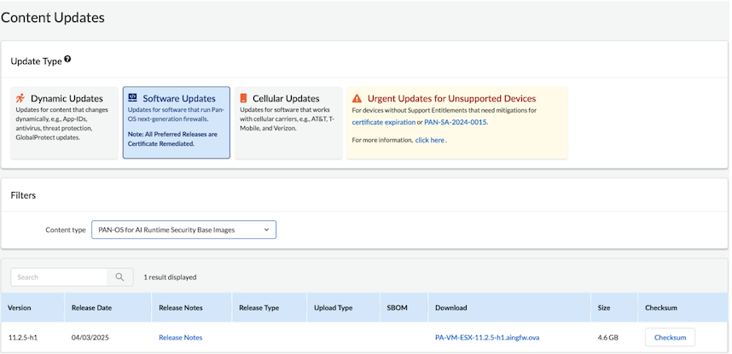732x354 pixels.
Task: Click the Cellular Updates device icon
Action: (x=244, y=98)
